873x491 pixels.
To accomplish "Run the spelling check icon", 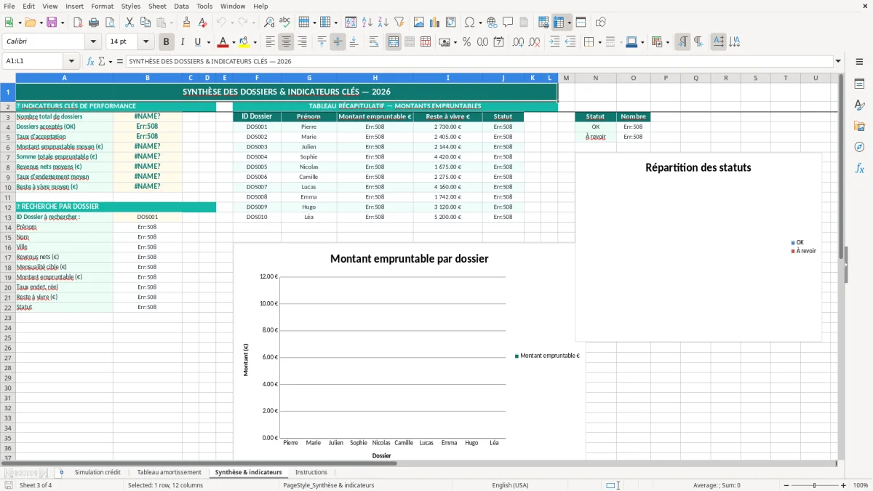I will click(x=285, y=23).
